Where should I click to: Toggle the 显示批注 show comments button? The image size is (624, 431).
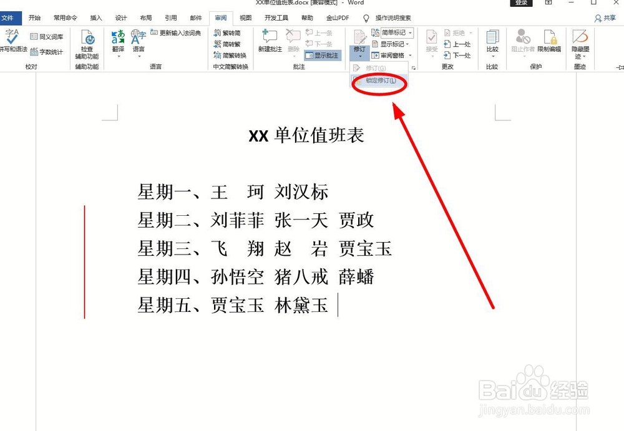(322, 56)
